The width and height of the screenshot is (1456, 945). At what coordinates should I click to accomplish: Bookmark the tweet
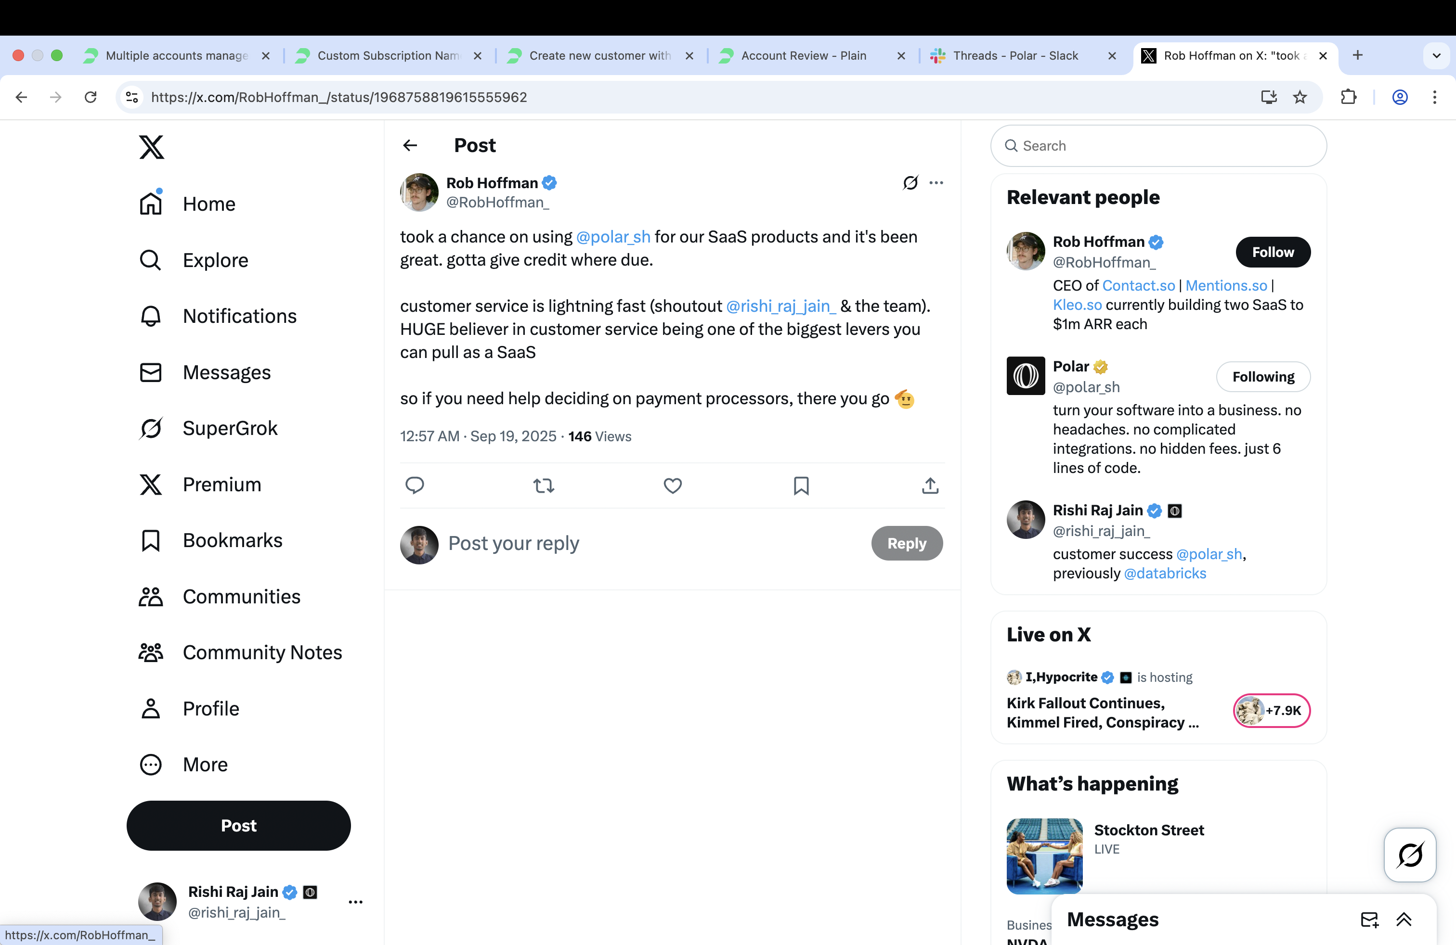tap(801, 485)
